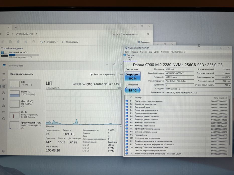
Task: Click the CrystalDiskInfo title bar app icon
Action: [x=126, y=48]
